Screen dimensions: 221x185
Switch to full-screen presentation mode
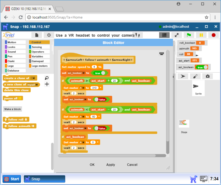(x=177, y=35)
